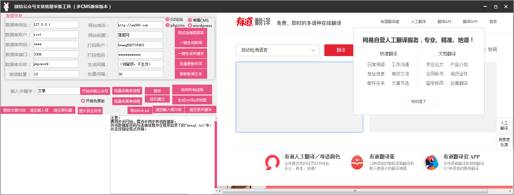The width and height of the screenshot is (514, 195).
Task: Dismiss the popup with 我知道了
Action: pos(419,102)
